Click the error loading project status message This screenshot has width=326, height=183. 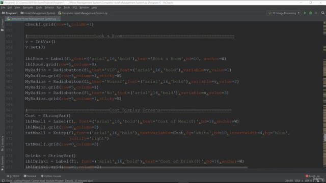coord(49,181)
